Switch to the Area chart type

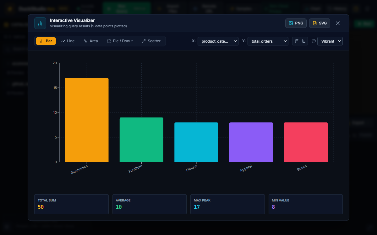[x=90, y=41]
